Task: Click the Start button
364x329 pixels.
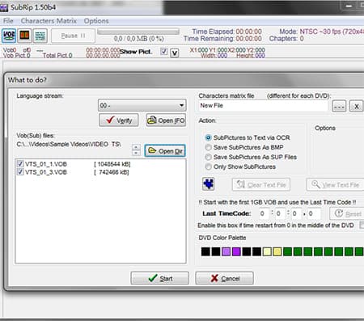Action: pos(160,278)
